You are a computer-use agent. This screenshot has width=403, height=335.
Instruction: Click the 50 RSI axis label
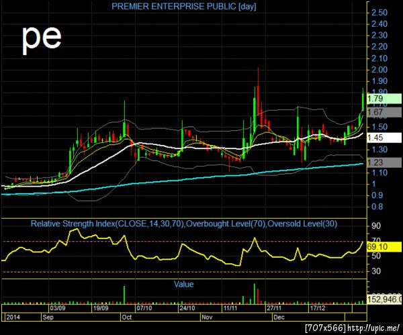coord(375,256)
